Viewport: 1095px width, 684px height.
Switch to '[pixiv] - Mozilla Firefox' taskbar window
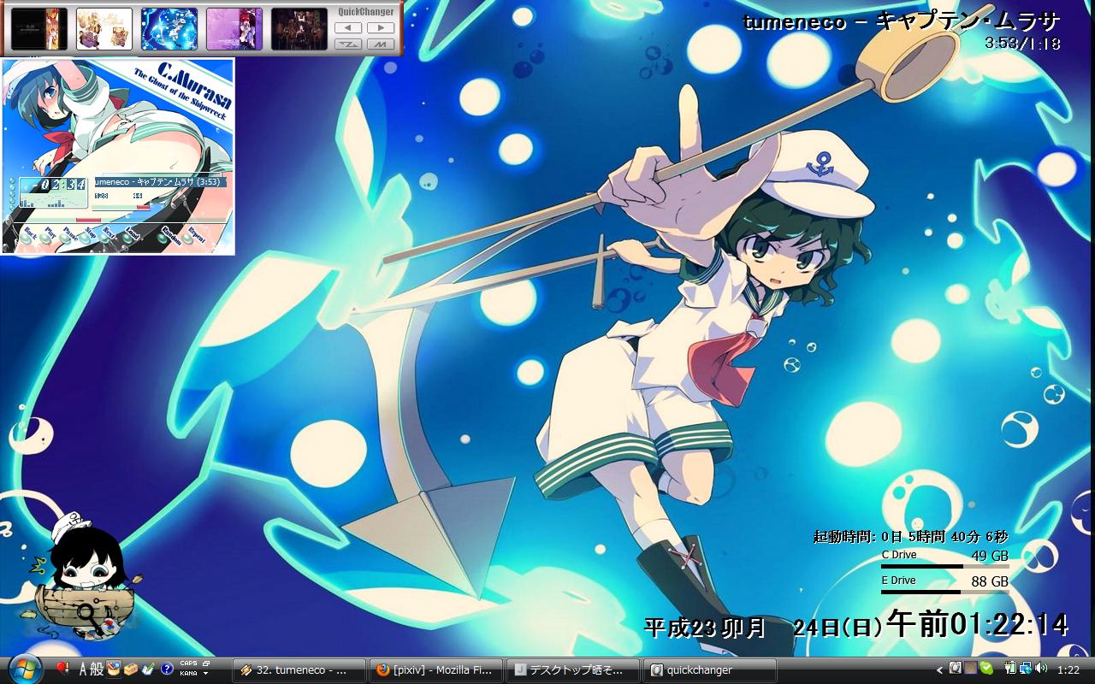[x=436, y=670]
